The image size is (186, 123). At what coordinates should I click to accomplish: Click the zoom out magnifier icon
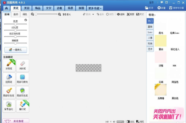pos(32,14)
